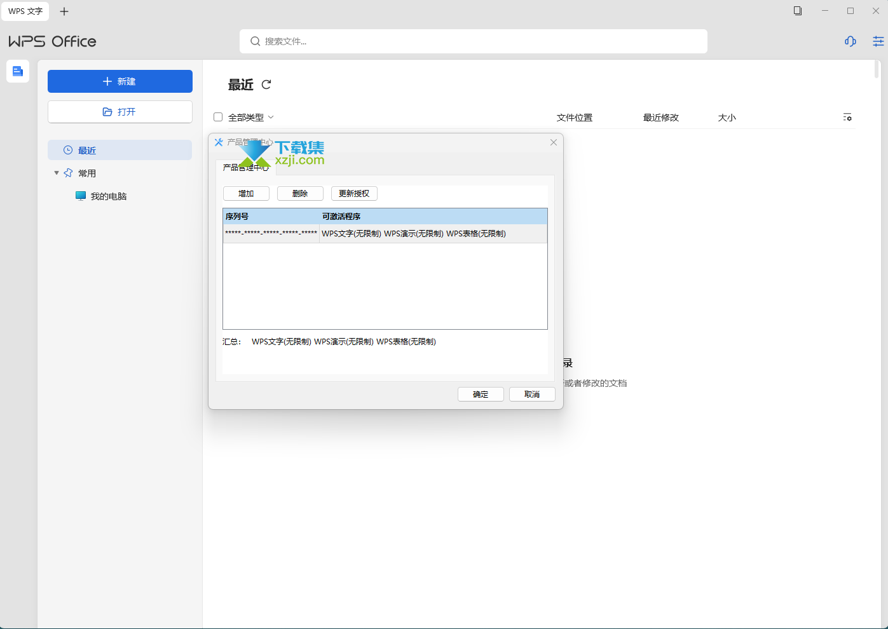Click the 最近修改 column header
Viewport: 888px width, 629px height.
pyautogui.click(x=661, y=118)
